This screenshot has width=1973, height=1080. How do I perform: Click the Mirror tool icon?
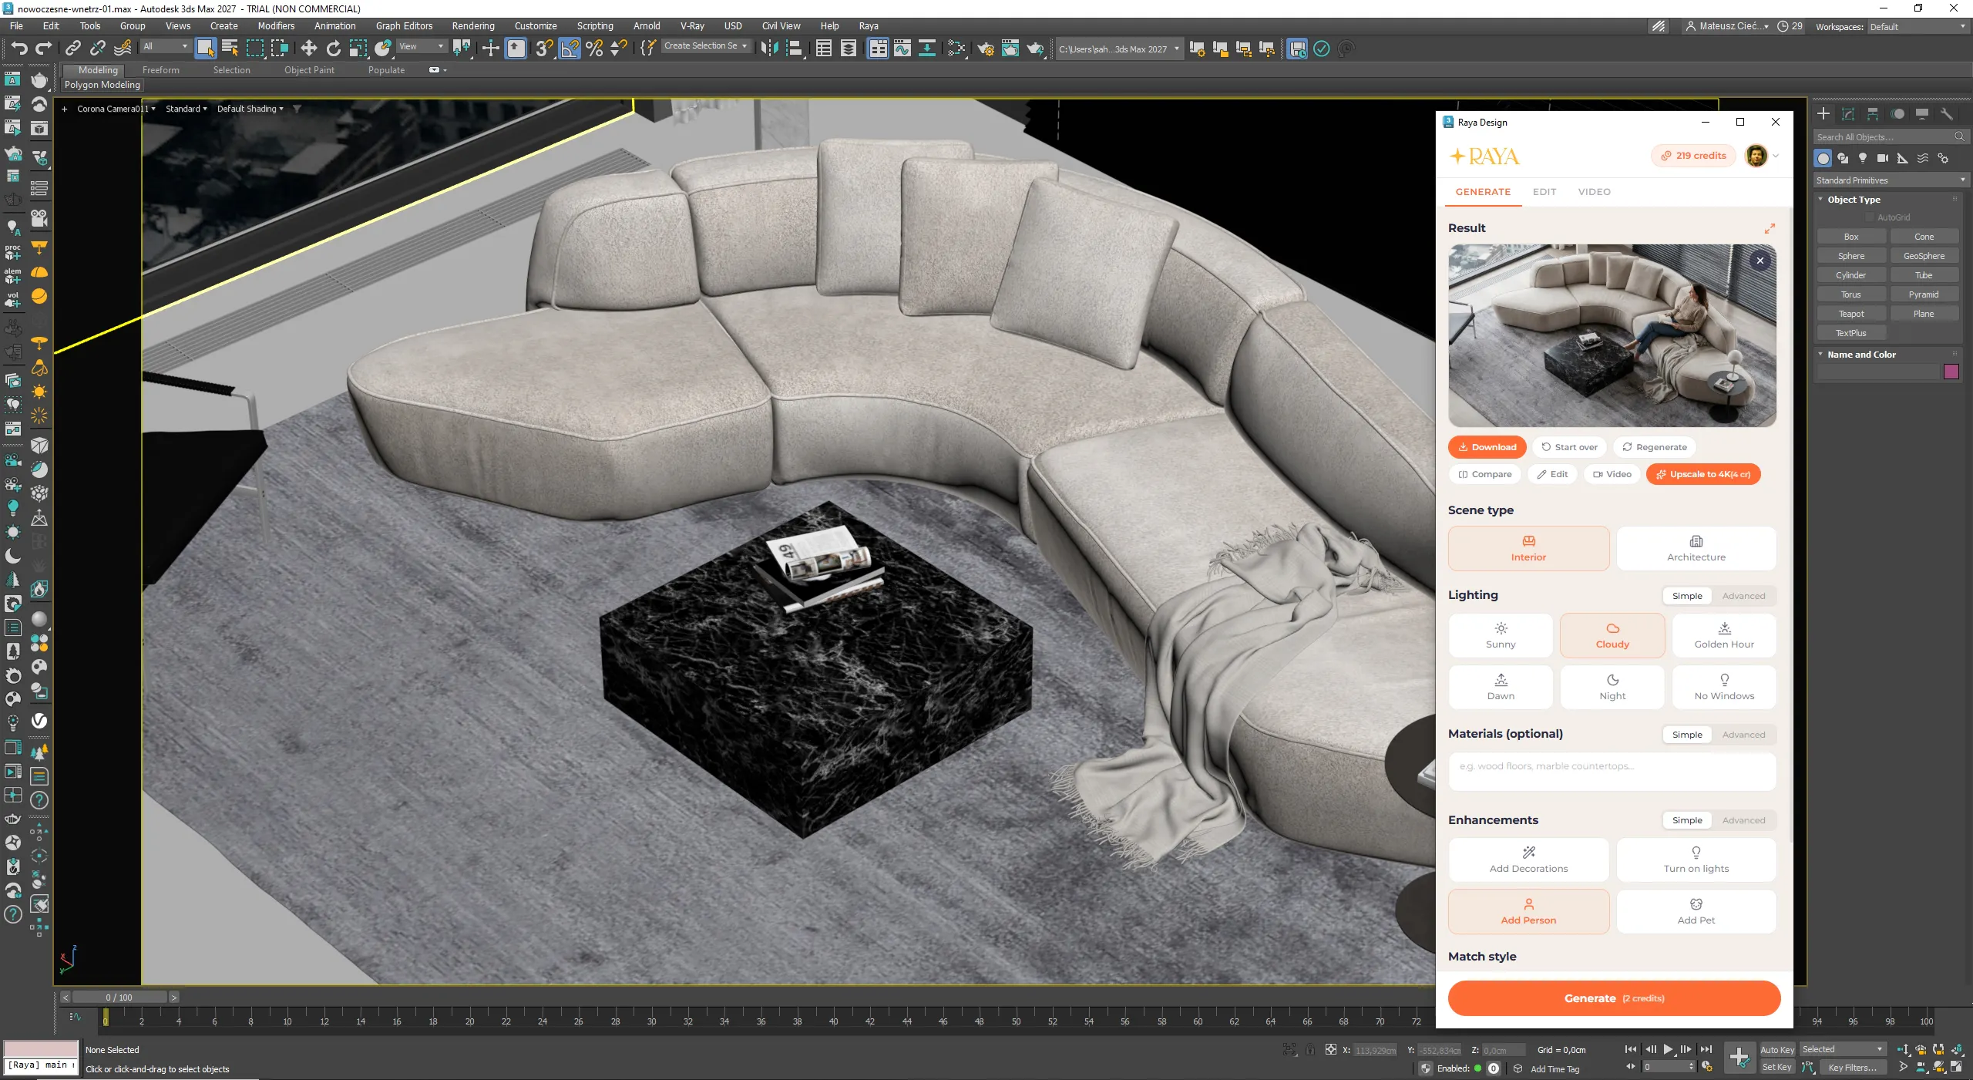click(x=768, y=49)
